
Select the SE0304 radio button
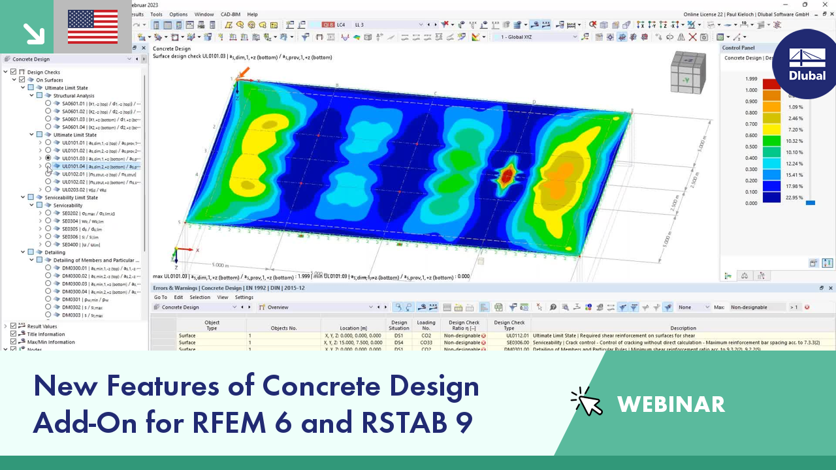pyautogui.click(x=48, y=221)
